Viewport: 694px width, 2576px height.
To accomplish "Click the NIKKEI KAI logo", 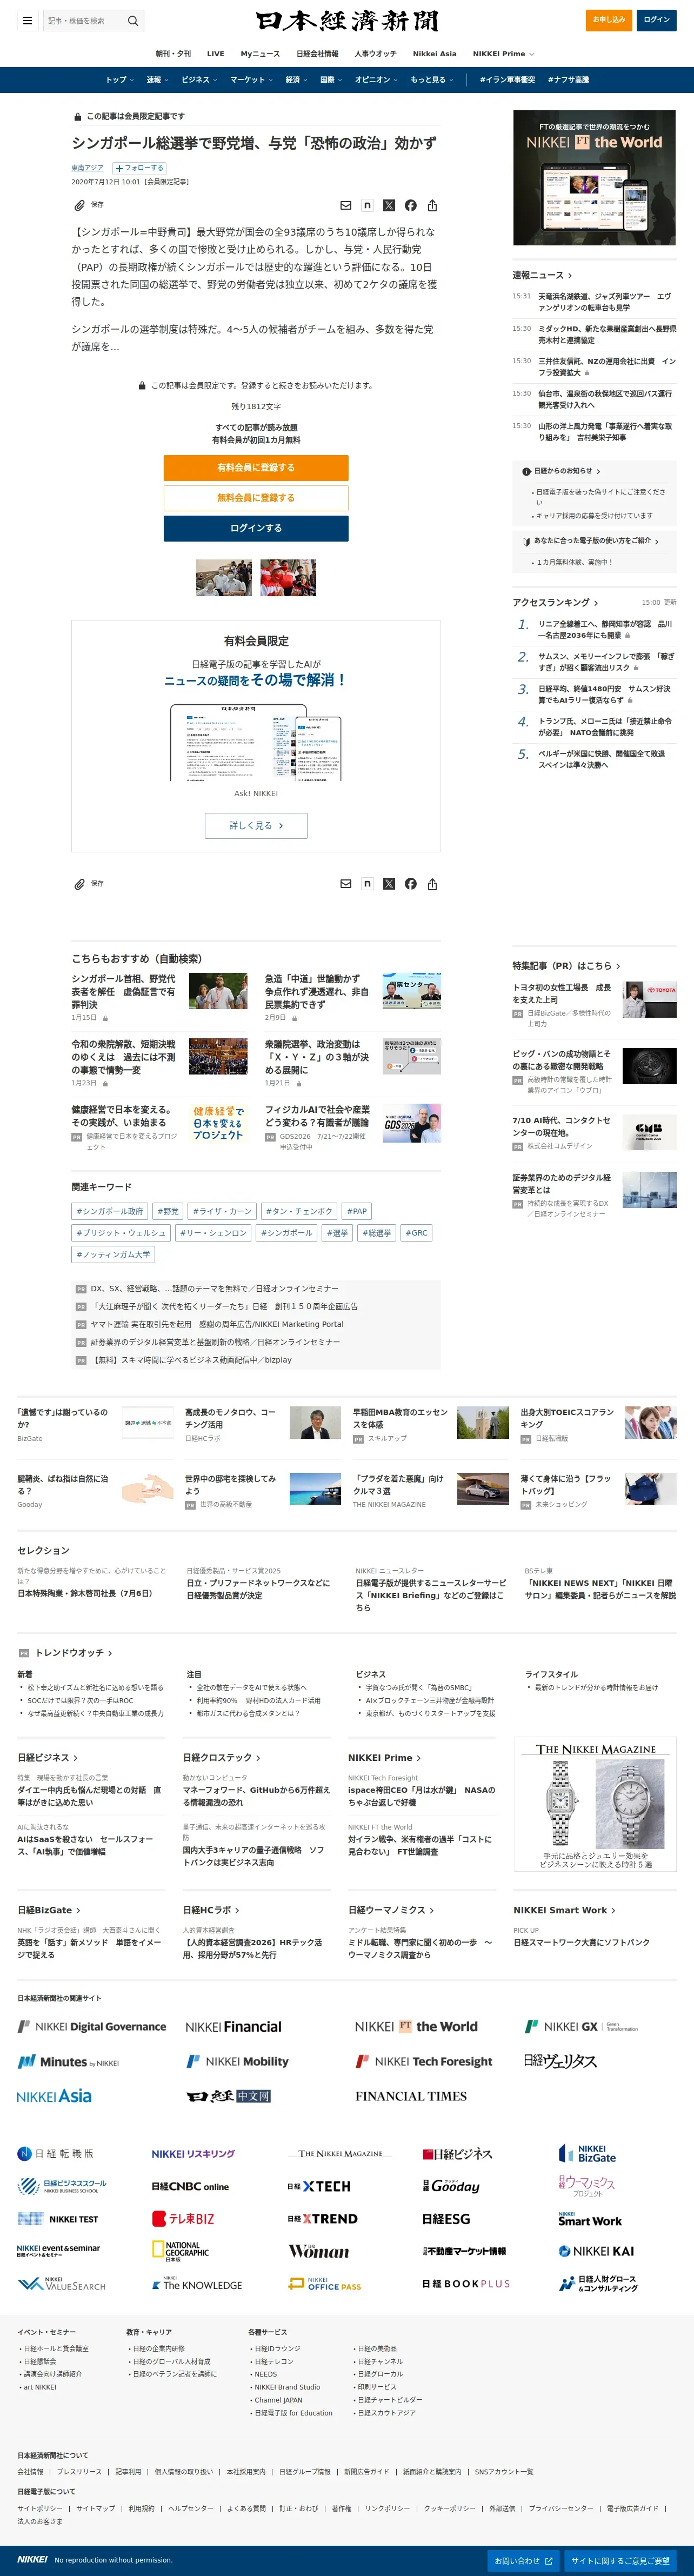I will coord(596,2250).
